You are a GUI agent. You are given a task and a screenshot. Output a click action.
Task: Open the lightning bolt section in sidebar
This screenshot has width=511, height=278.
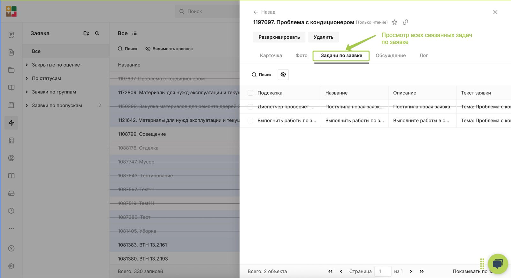[x=11, y=123]
